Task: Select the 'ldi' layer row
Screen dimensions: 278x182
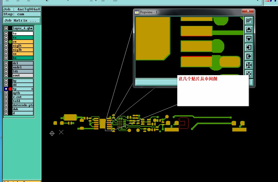Action: pyautogui.click(x=23, y=71)
